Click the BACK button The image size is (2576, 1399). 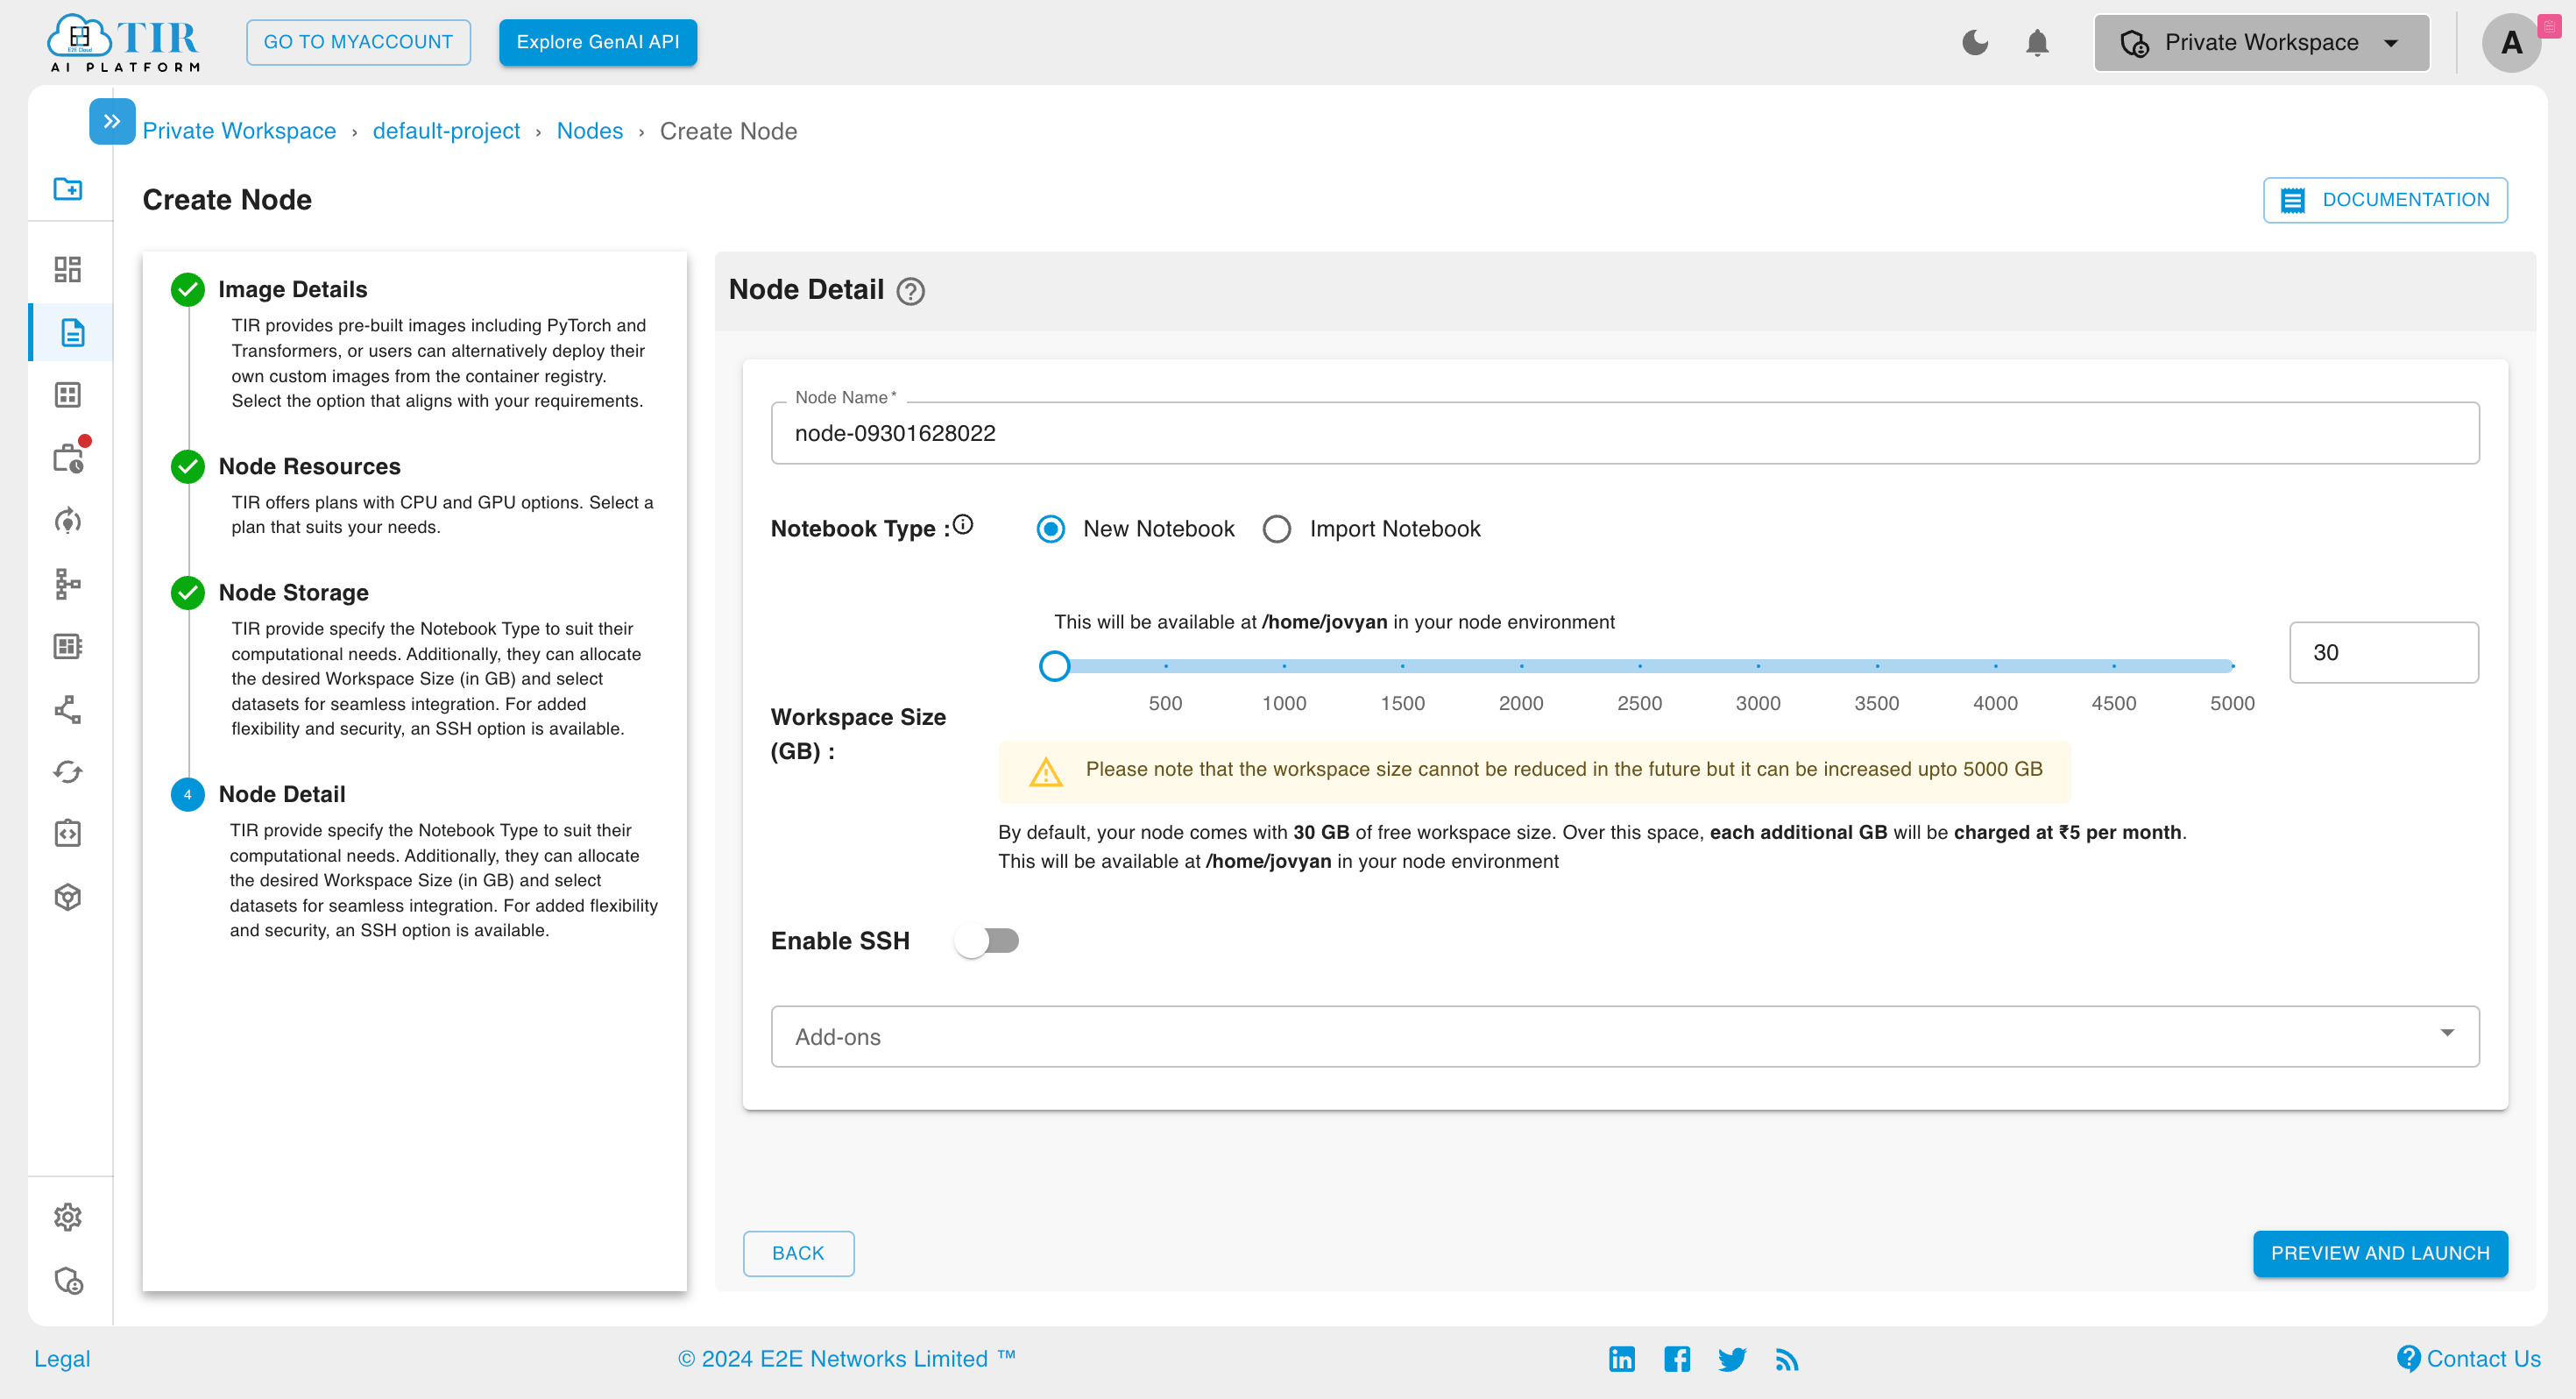pyautogui.click(x=798, y=1253)
